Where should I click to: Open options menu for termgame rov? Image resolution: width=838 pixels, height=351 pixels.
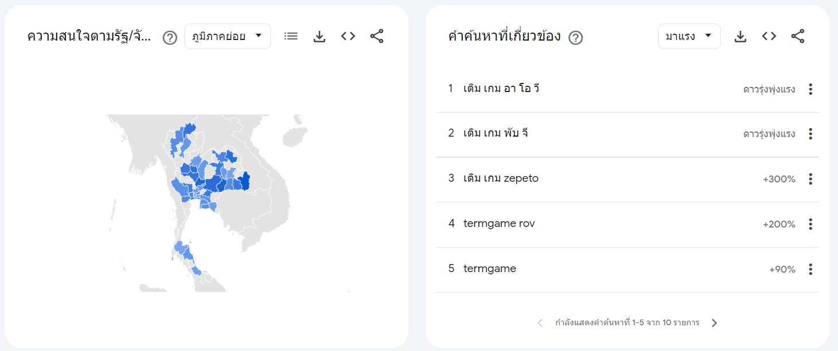click(811, 224)
